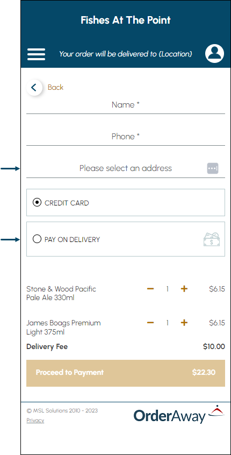Open the Please select an address field
Viewport: 231px width, 455px height.
[126, 168]
